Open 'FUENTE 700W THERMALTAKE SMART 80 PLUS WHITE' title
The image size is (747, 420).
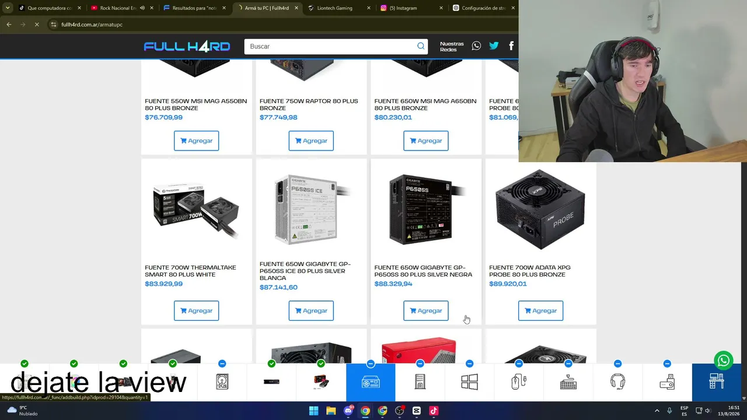coord(190,271)
